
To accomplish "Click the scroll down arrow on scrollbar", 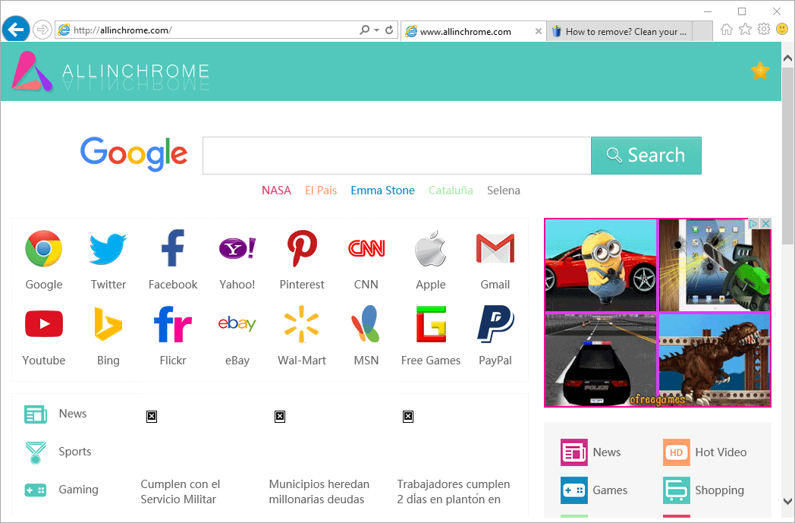I will [787, 501].
